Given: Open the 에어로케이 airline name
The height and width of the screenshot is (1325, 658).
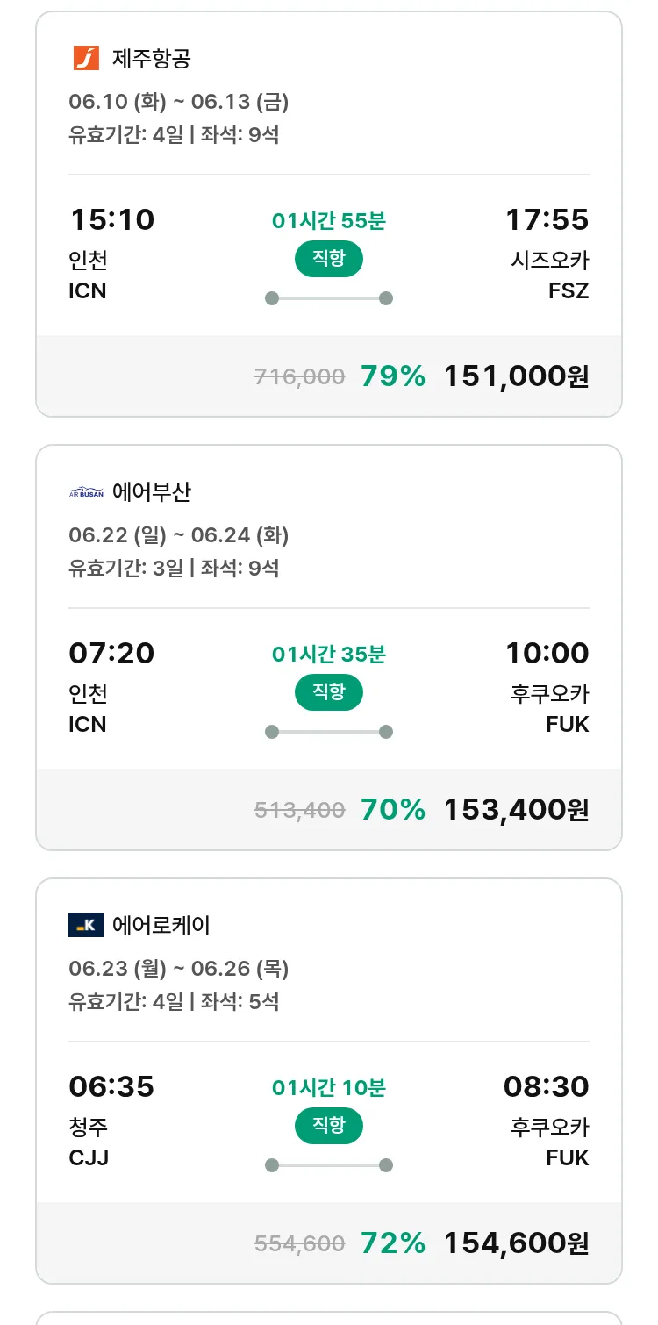Looking at the screenshot, I should pyautogui.click(x=161, y=926).
